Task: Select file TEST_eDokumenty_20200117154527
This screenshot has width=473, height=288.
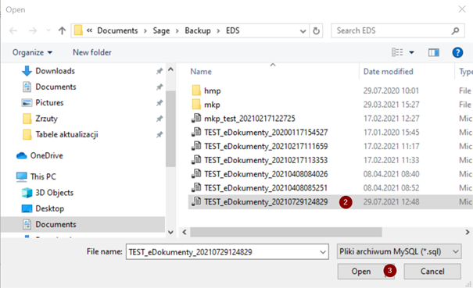Action: click(x=266, y=132)
